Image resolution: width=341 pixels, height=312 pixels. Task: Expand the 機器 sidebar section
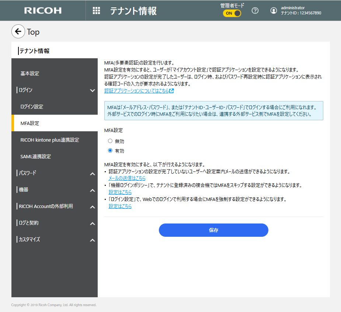(x=92, y=190)
